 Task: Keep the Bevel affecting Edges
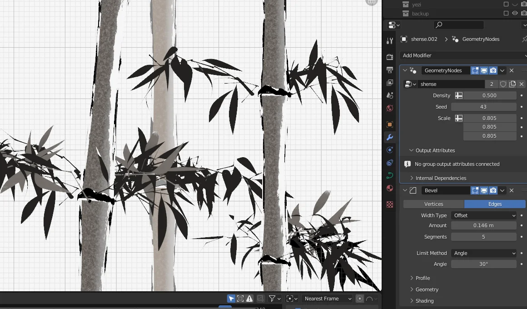[495, 204]
